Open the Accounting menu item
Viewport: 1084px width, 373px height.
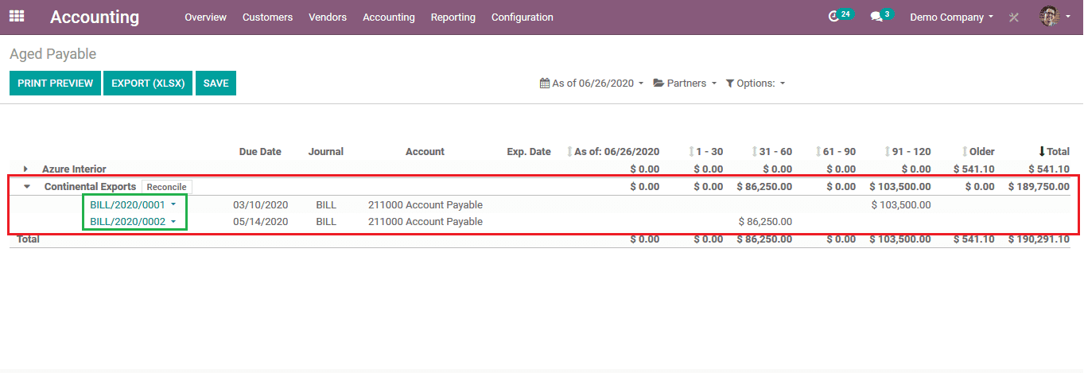[x=389, y=17]
